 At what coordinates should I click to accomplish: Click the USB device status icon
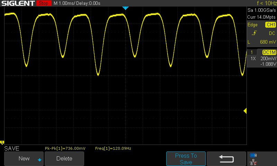[x=253, y=155]
